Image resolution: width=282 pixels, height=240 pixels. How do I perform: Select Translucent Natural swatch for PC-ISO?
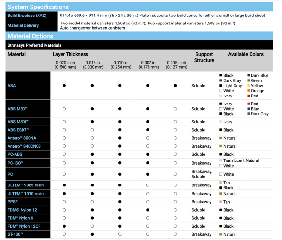click(221, 160)
